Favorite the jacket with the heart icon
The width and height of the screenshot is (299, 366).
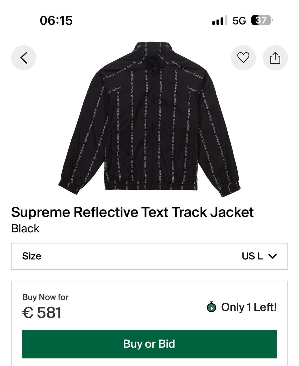243,58
